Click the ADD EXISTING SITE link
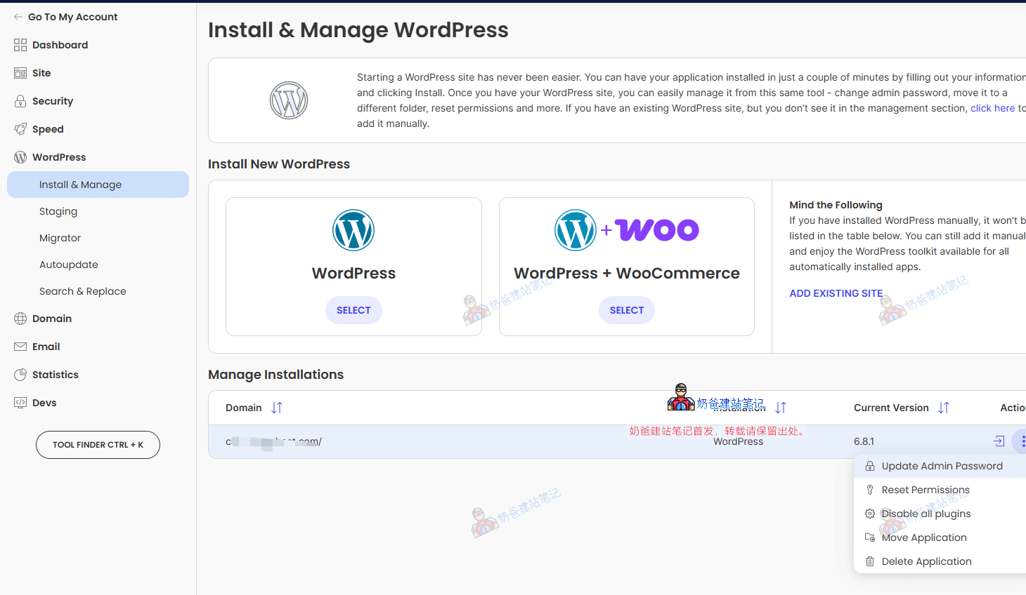 [836, 293]
